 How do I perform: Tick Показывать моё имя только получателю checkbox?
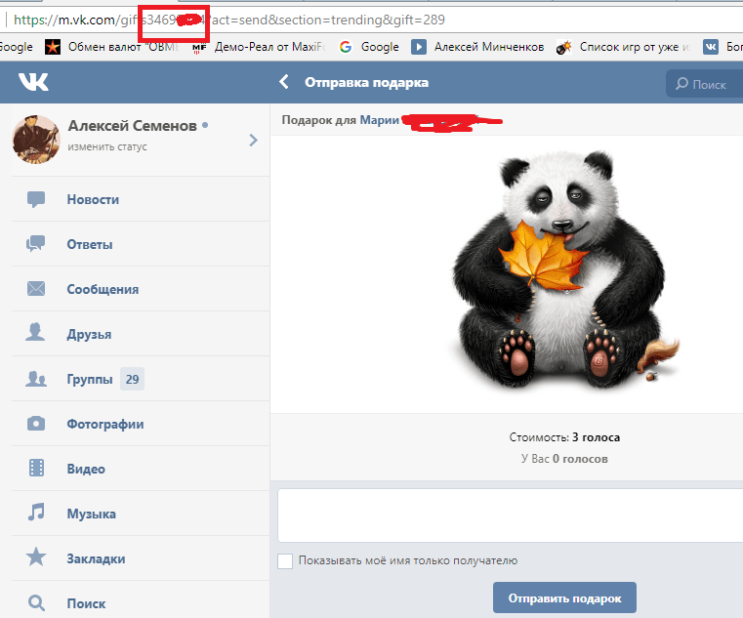point(285,561)
